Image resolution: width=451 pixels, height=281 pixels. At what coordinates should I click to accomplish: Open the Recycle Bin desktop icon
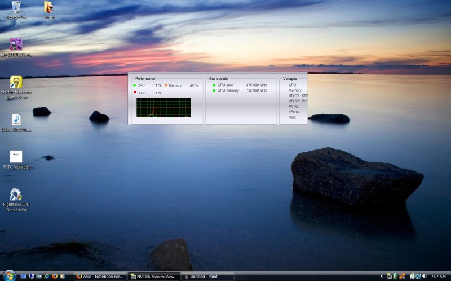coord(17,7)
